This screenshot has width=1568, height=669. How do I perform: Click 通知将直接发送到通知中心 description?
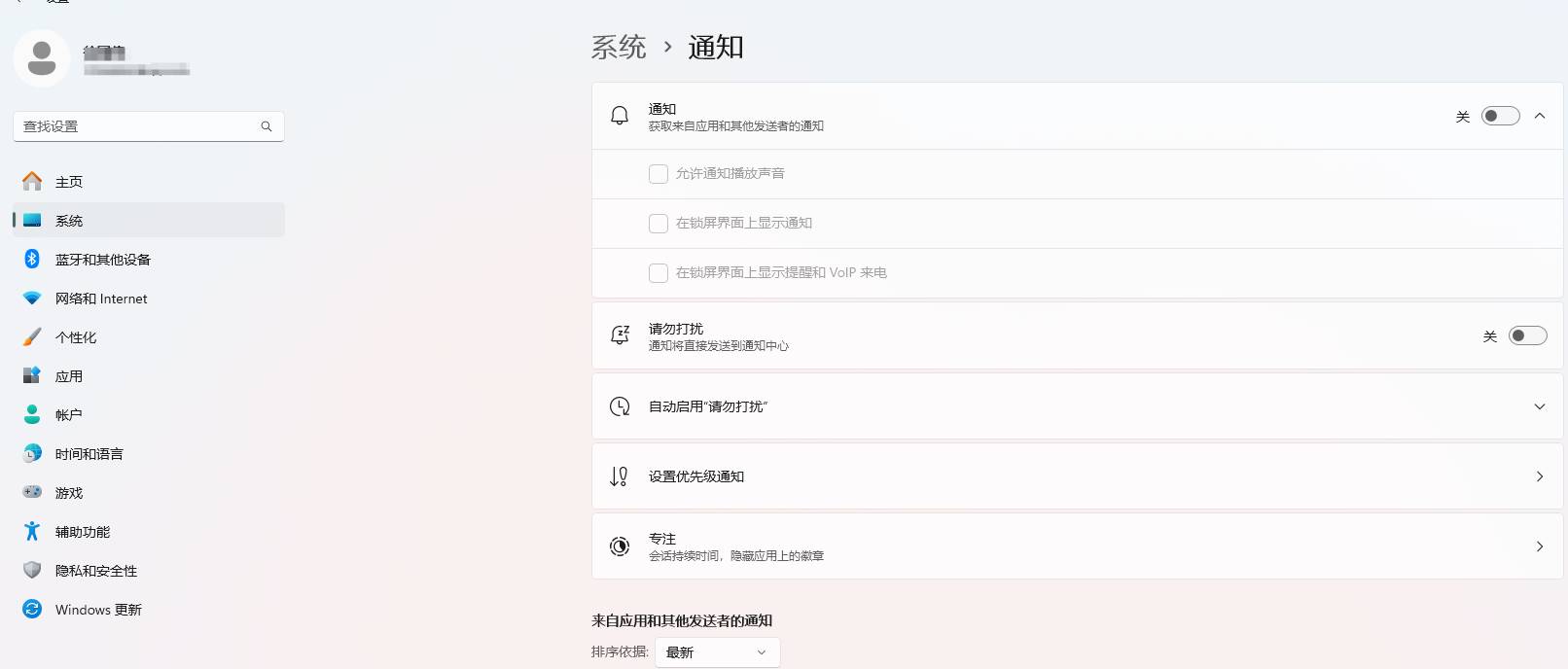(x=719, y=346)
